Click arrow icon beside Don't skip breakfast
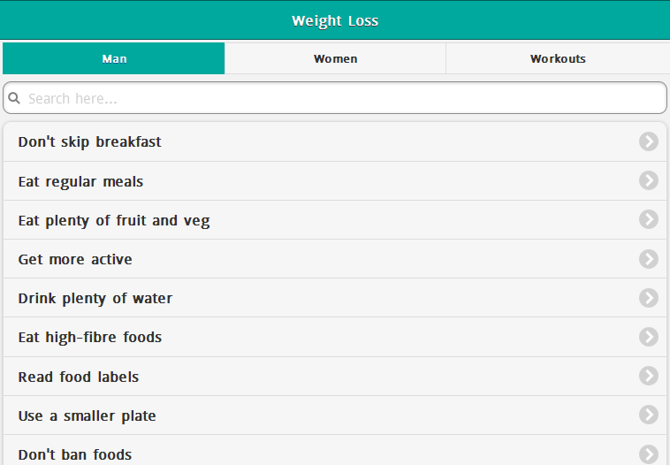 [649, 141]
